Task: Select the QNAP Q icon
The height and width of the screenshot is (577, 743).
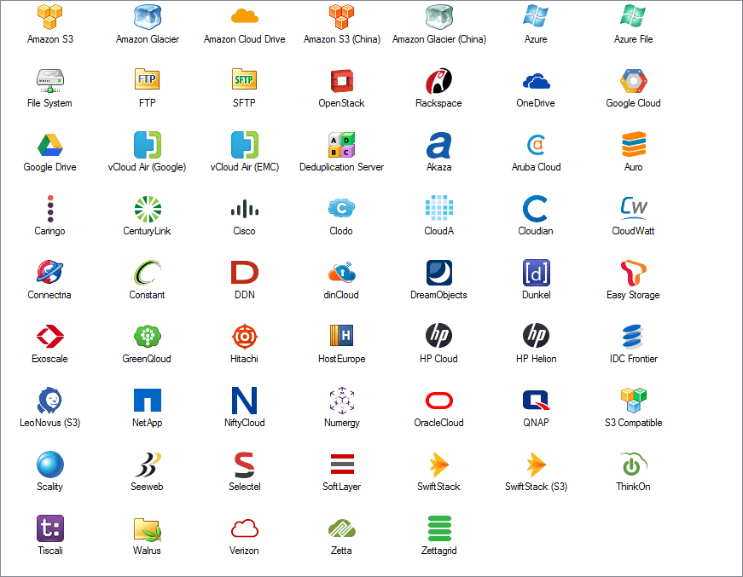Action: coord(536,401)
